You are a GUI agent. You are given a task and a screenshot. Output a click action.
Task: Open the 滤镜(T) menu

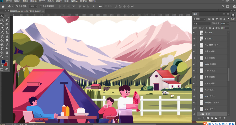point(59,1)
